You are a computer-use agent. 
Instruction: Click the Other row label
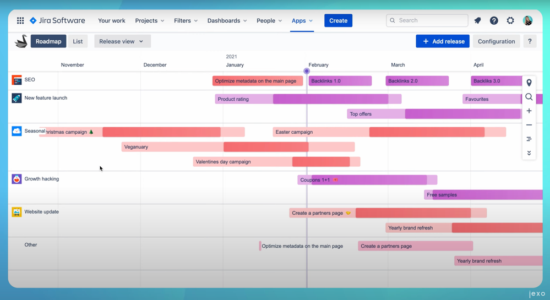pos(30,245)
